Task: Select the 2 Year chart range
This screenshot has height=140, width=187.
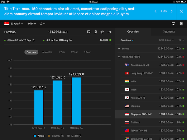Action: (74, 52)
